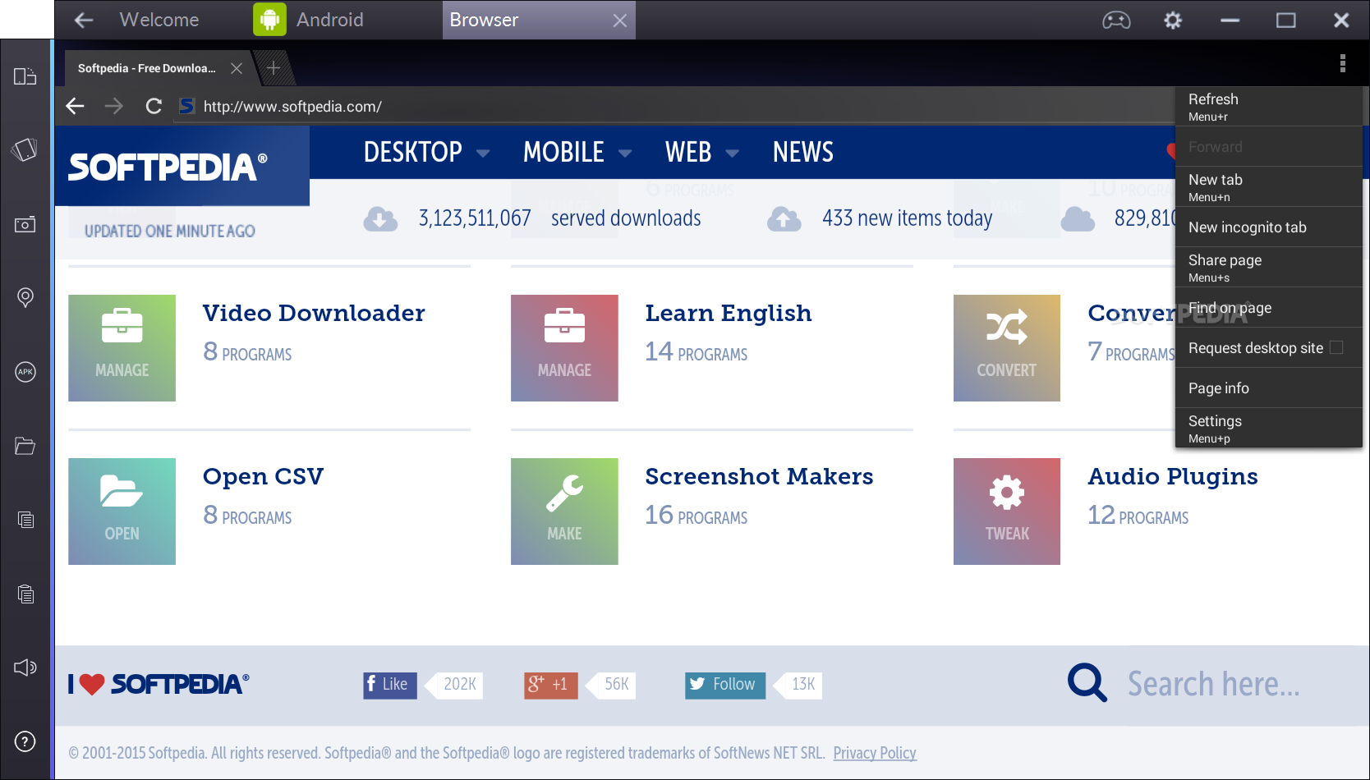The height and width of the screenshot is (780, 1370).
Task: Click the CONVERT shuffle arrows tile
Action: pyautogui.click(x=1007, y=348)
